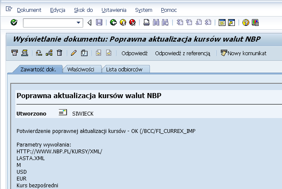
Task: Open the Skok do menu
Action: [x=83, y=10]
